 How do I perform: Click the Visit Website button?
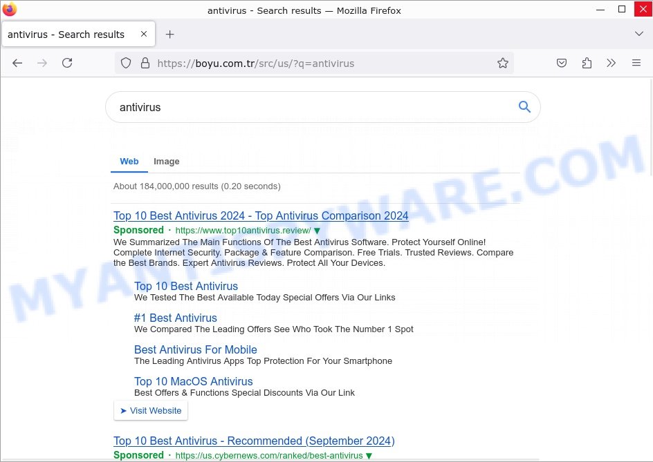click(151, 410)
